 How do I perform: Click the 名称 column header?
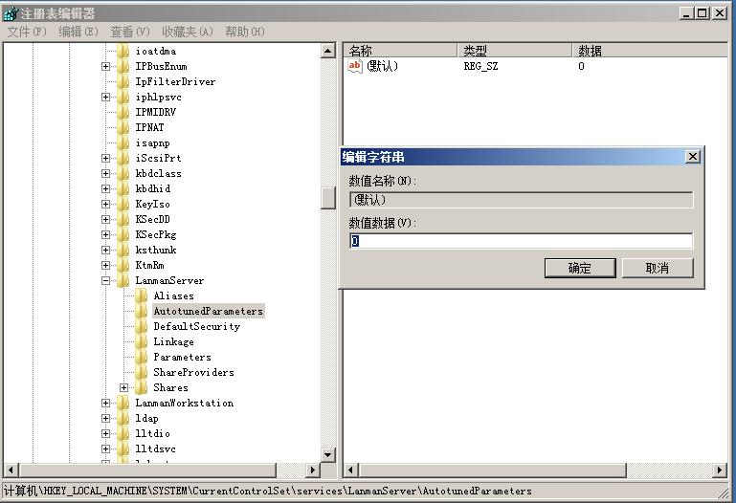pos(400,50)
